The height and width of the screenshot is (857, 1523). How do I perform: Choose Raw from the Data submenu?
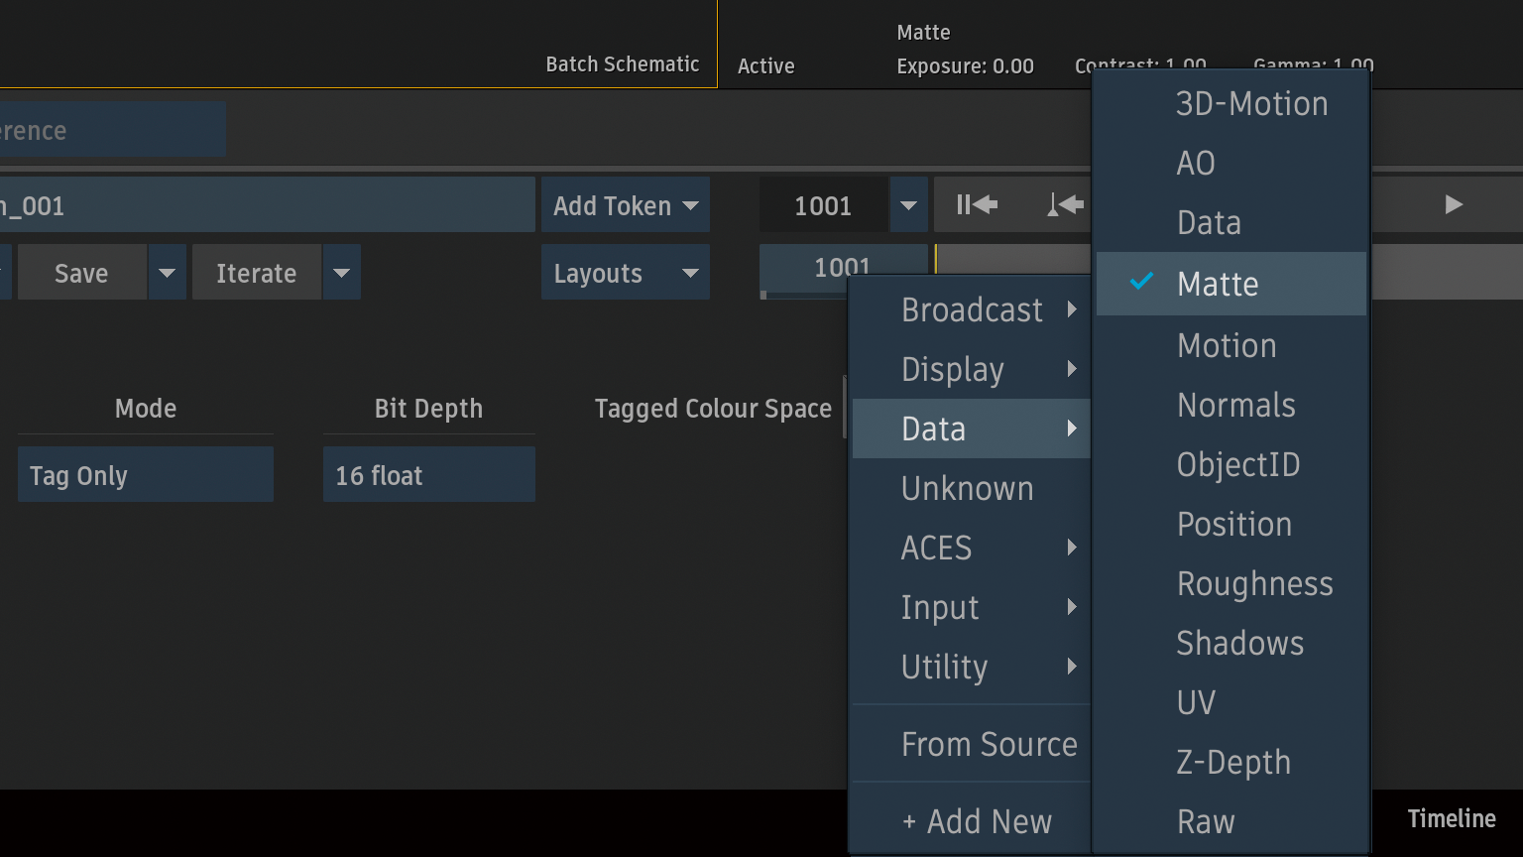pos(1206,822)
